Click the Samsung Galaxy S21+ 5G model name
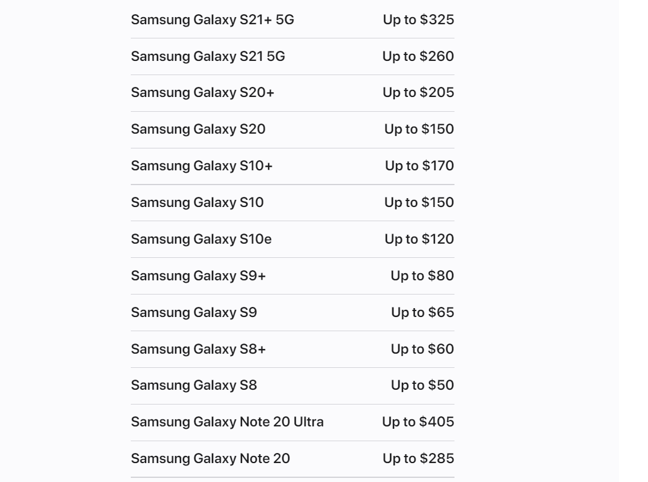Viewport: 648px width, 482px height. click(x=212, y=20)
